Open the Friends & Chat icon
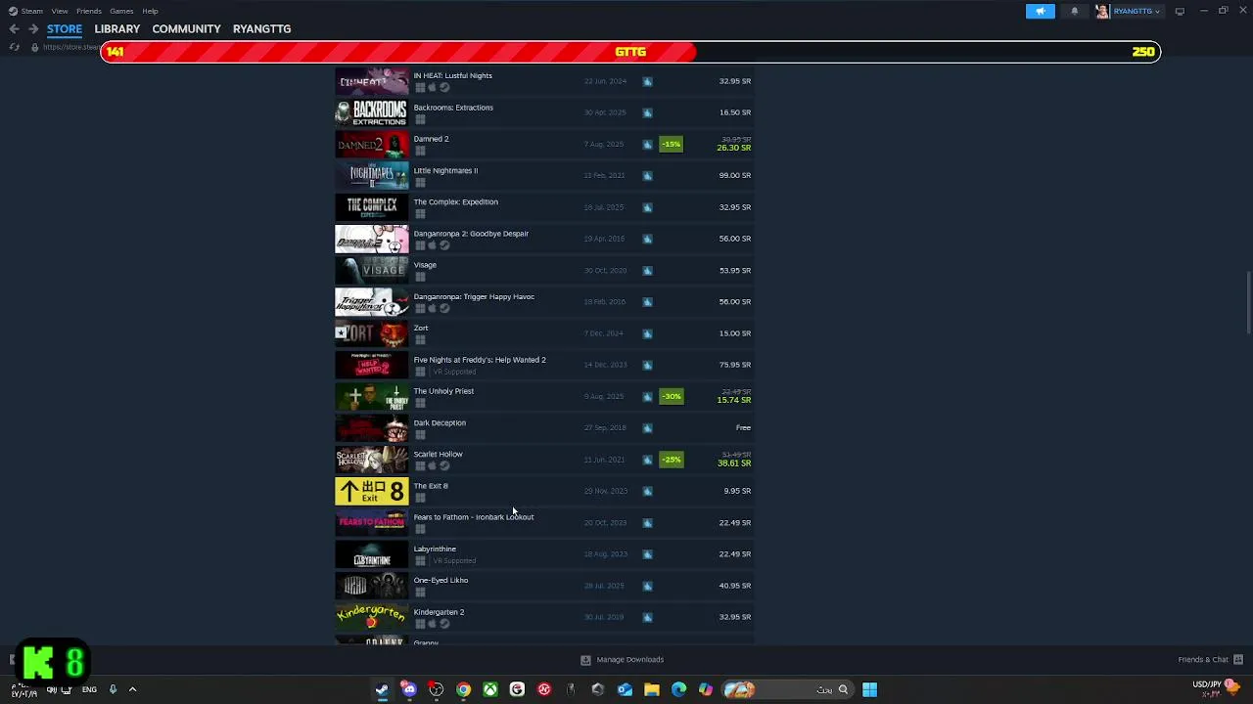Screen dimensions: 1253x704 1238,659
